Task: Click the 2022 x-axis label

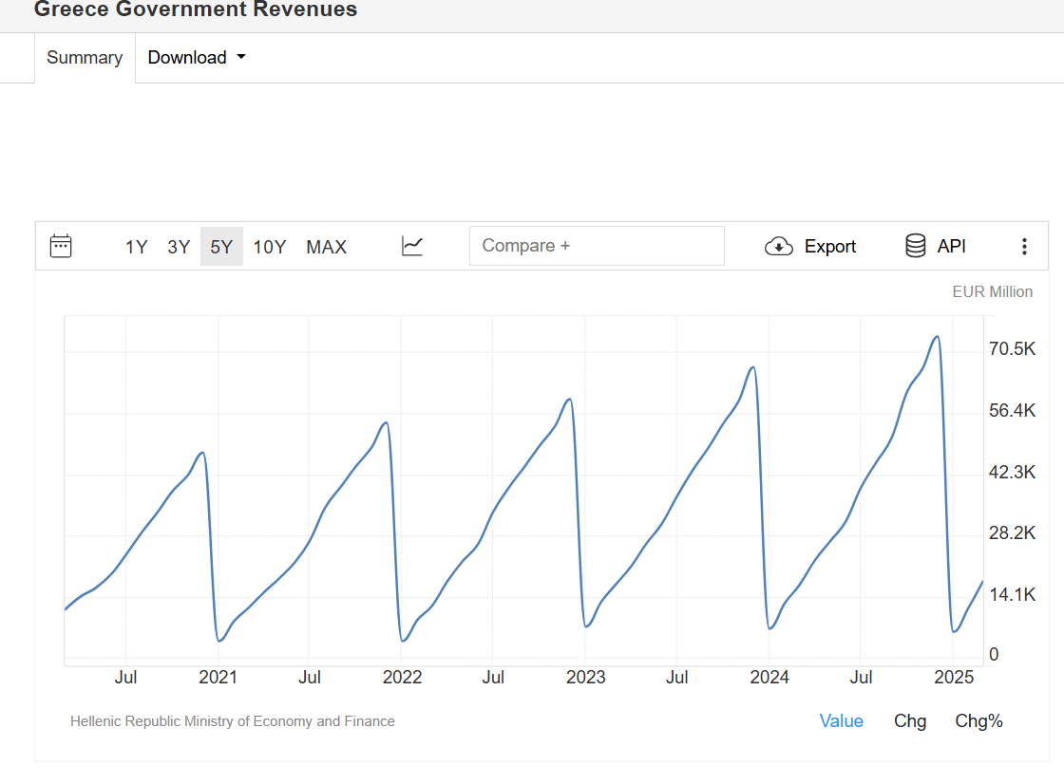Action: (402, 677)
